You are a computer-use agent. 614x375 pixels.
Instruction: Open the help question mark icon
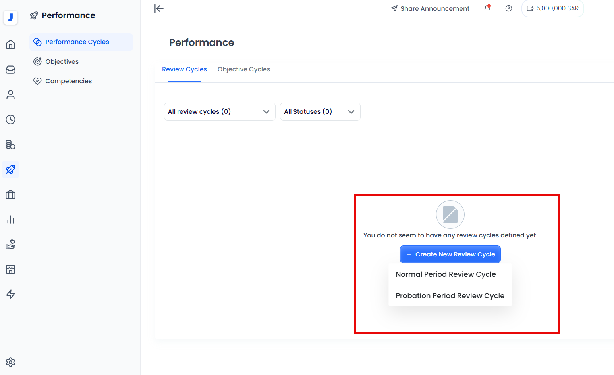[x=509, y=8]
